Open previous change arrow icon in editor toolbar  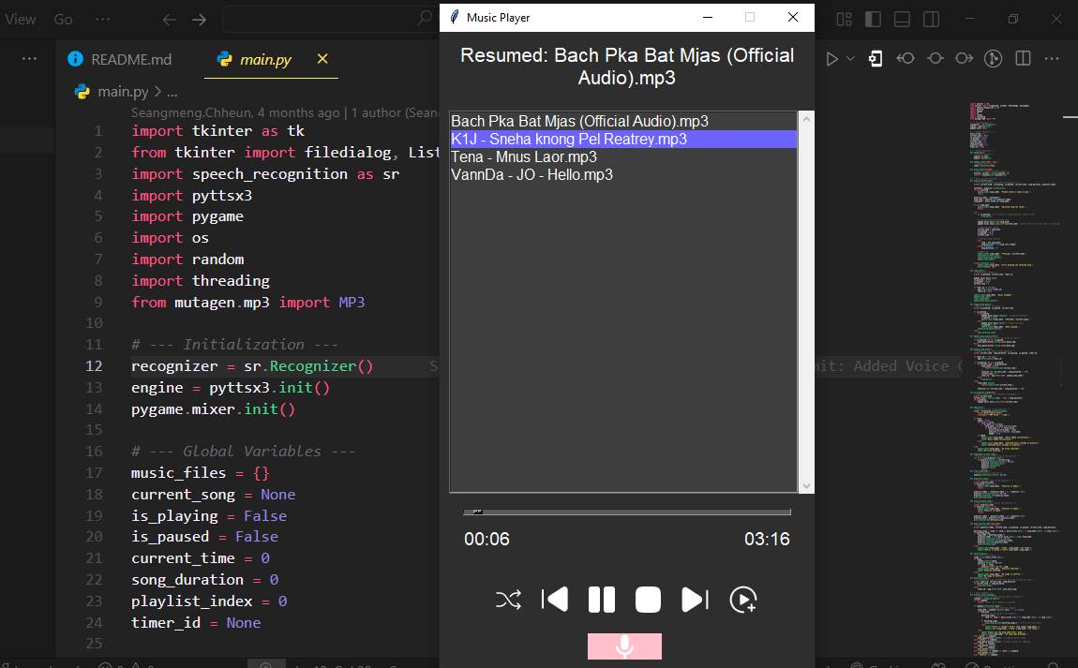click(x=906, y=58)
